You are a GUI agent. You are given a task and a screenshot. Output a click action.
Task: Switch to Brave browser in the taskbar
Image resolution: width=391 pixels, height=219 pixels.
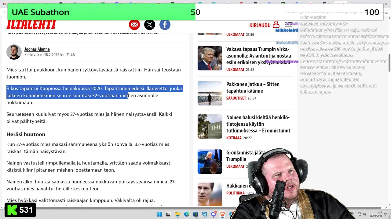pyautogui.click(x=222, y=214)
